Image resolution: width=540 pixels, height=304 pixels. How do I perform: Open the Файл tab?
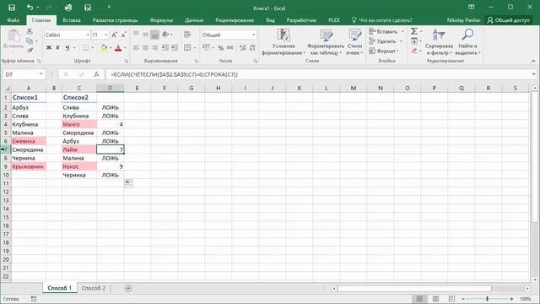click(x=13, y=20)
